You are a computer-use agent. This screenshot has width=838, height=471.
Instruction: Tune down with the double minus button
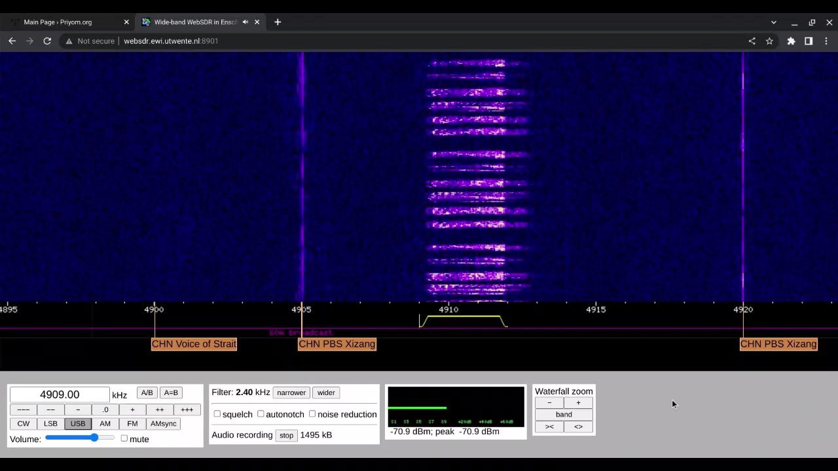click(50, 410)
